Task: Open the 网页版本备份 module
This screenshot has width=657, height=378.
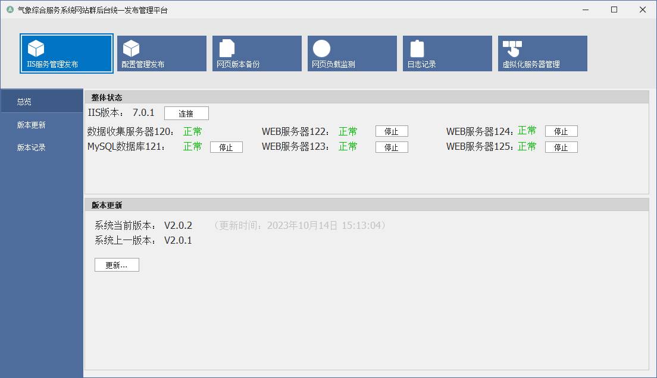Action: 257,53
